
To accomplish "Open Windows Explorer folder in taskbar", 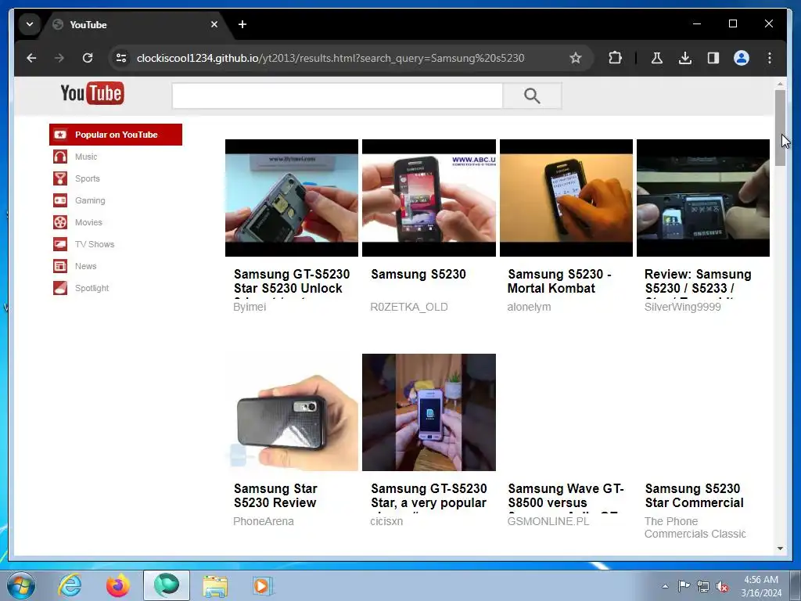I will click(215, 585).
